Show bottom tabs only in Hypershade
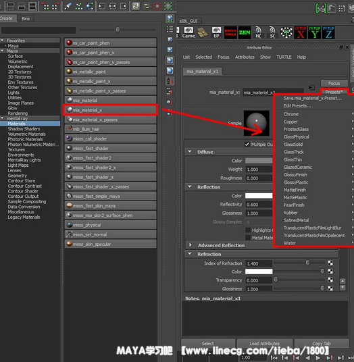The height and width of the screenshot is (362, 354). pyautogui.click(x=22, y=6)
